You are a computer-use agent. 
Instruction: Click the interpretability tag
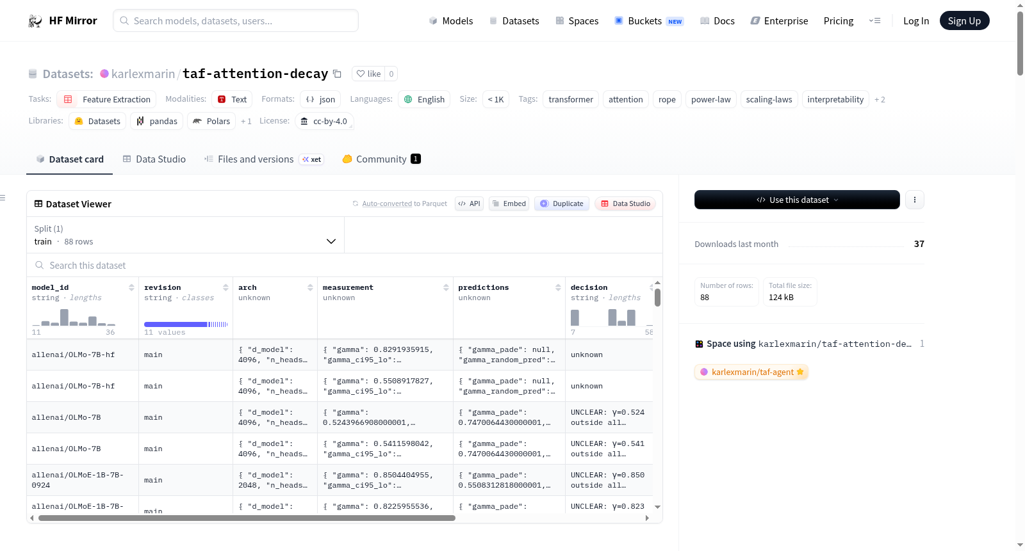(x=835, y=99)
